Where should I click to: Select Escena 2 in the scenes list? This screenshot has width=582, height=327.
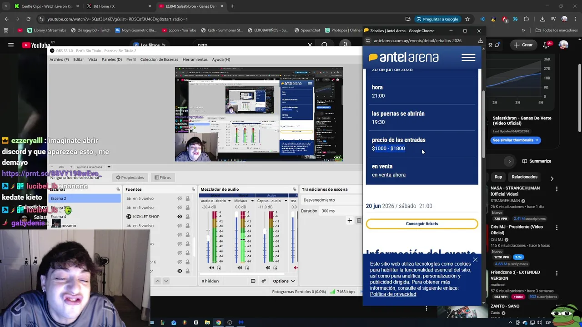coord(85,198)
